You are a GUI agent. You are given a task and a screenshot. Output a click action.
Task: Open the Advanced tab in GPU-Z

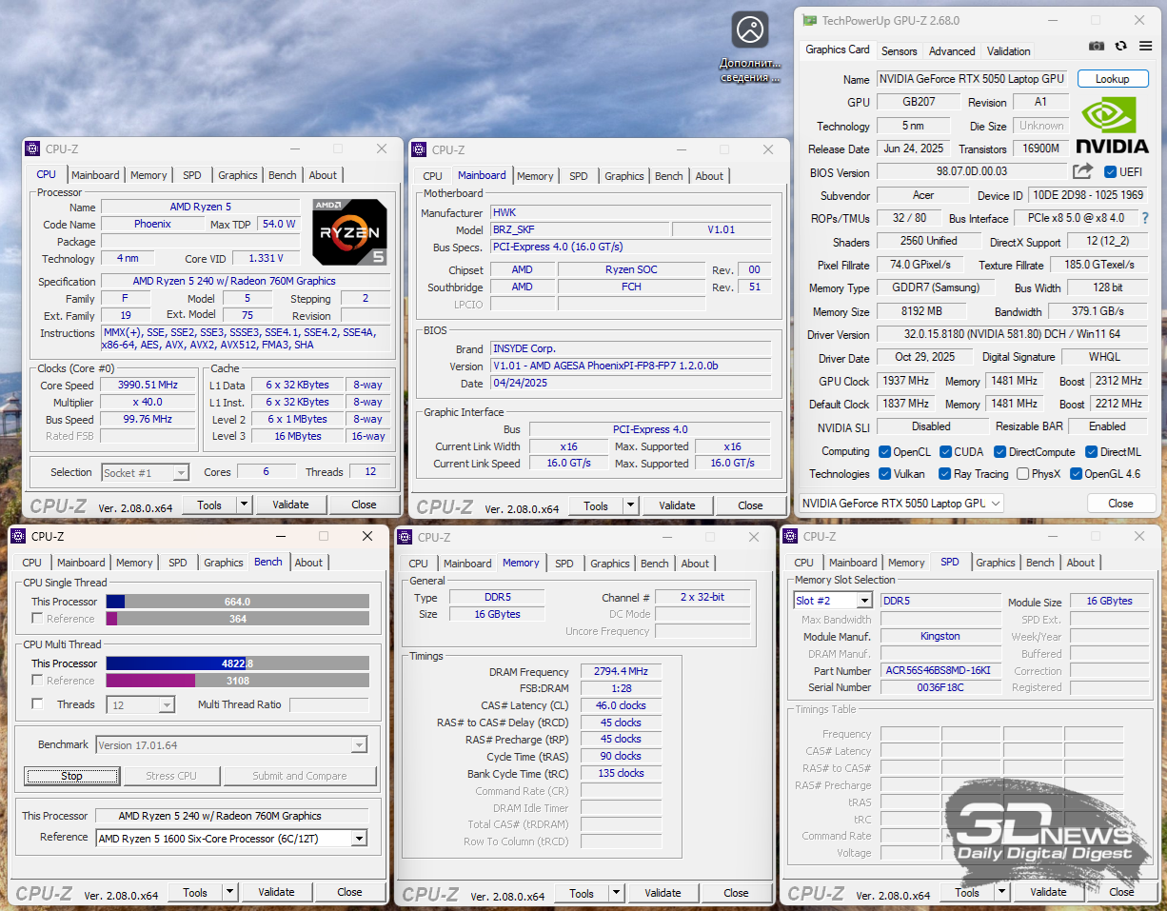point(952,51)
